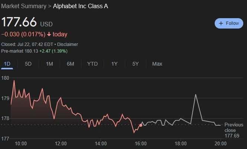Click the Alphabet Inc Class A title
247x149 pixels.
point(81,6)
